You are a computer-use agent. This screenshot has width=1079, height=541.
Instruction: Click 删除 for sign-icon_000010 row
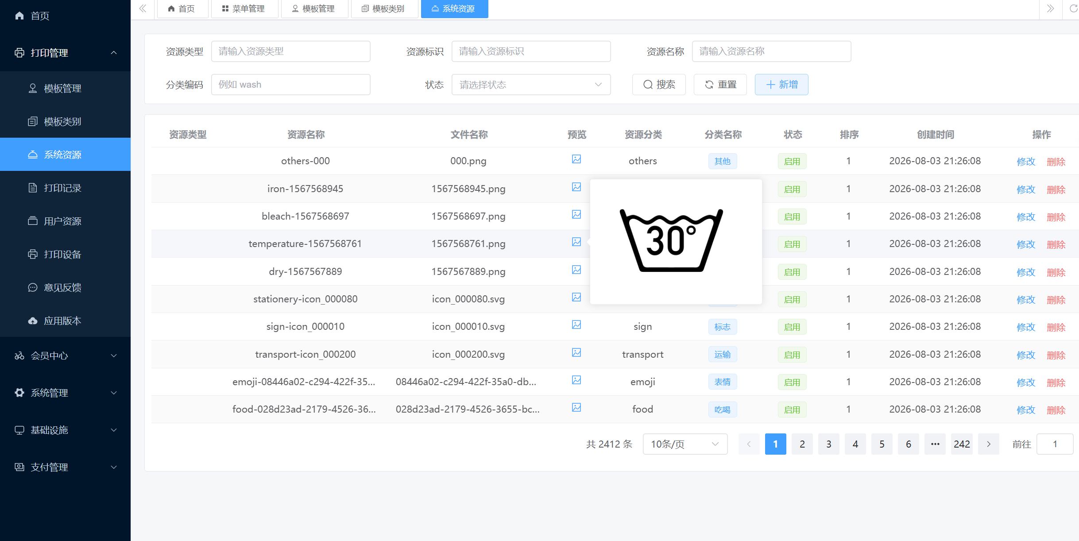[x=1056, y=327]
